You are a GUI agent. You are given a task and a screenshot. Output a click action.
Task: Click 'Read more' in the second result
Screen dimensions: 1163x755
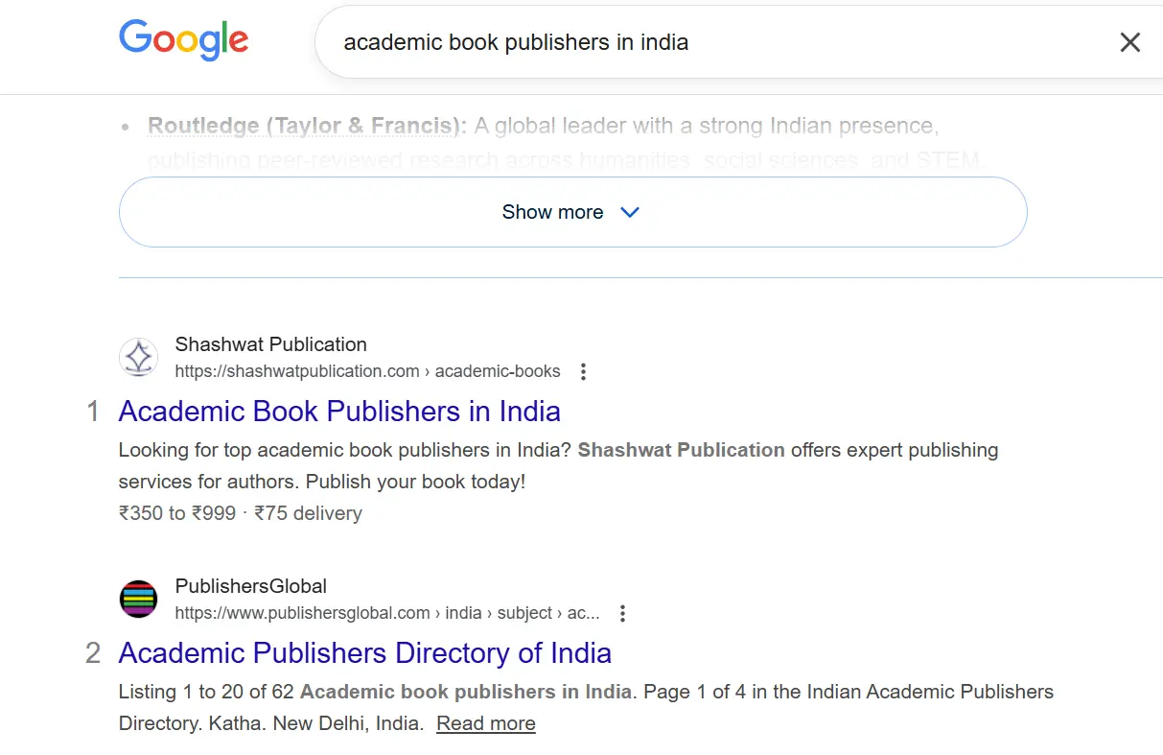pos(486,723)
